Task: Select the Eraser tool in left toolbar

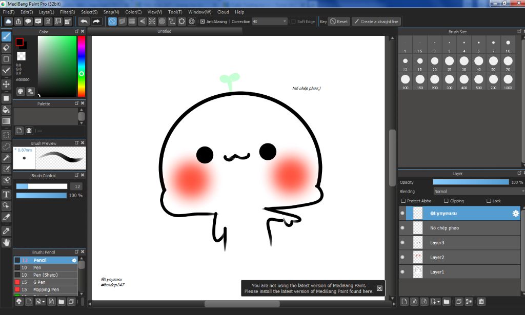Action: (x=7, y=48)
